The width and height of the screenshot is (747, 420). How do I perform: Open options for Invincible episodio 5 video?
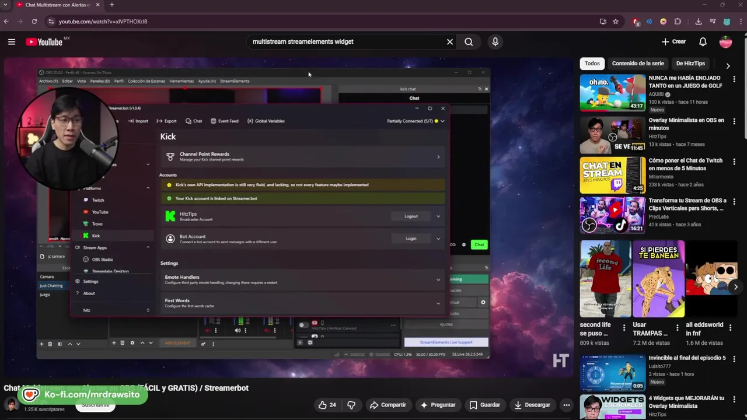(x=734, y=359)
